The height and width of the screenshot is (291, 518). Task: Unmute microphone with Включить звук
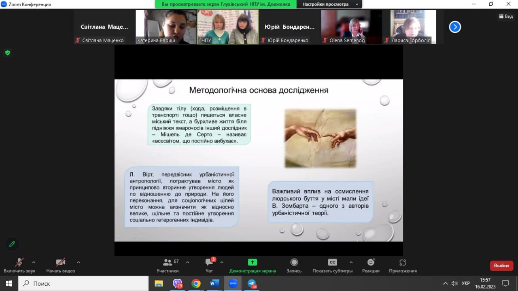click(19, 262)
